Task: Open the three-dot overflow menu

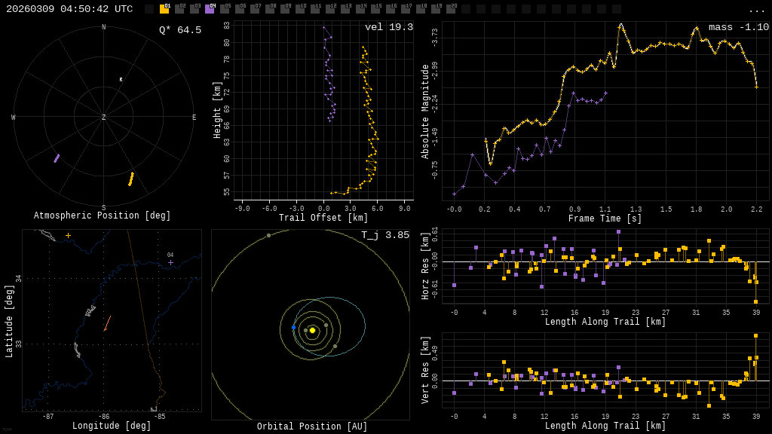Action: (x=756, y=10)
